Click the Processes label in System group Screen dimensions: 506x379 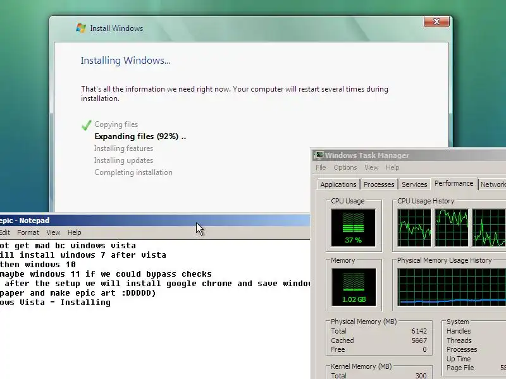tap(462, 349)
